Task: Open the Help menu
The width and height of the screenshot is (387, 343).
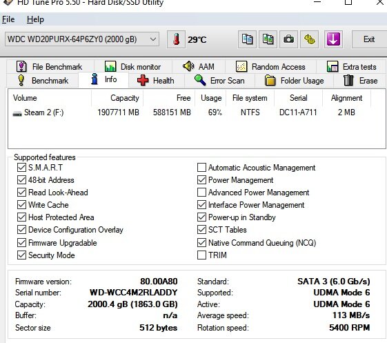Action: [35, 19]
